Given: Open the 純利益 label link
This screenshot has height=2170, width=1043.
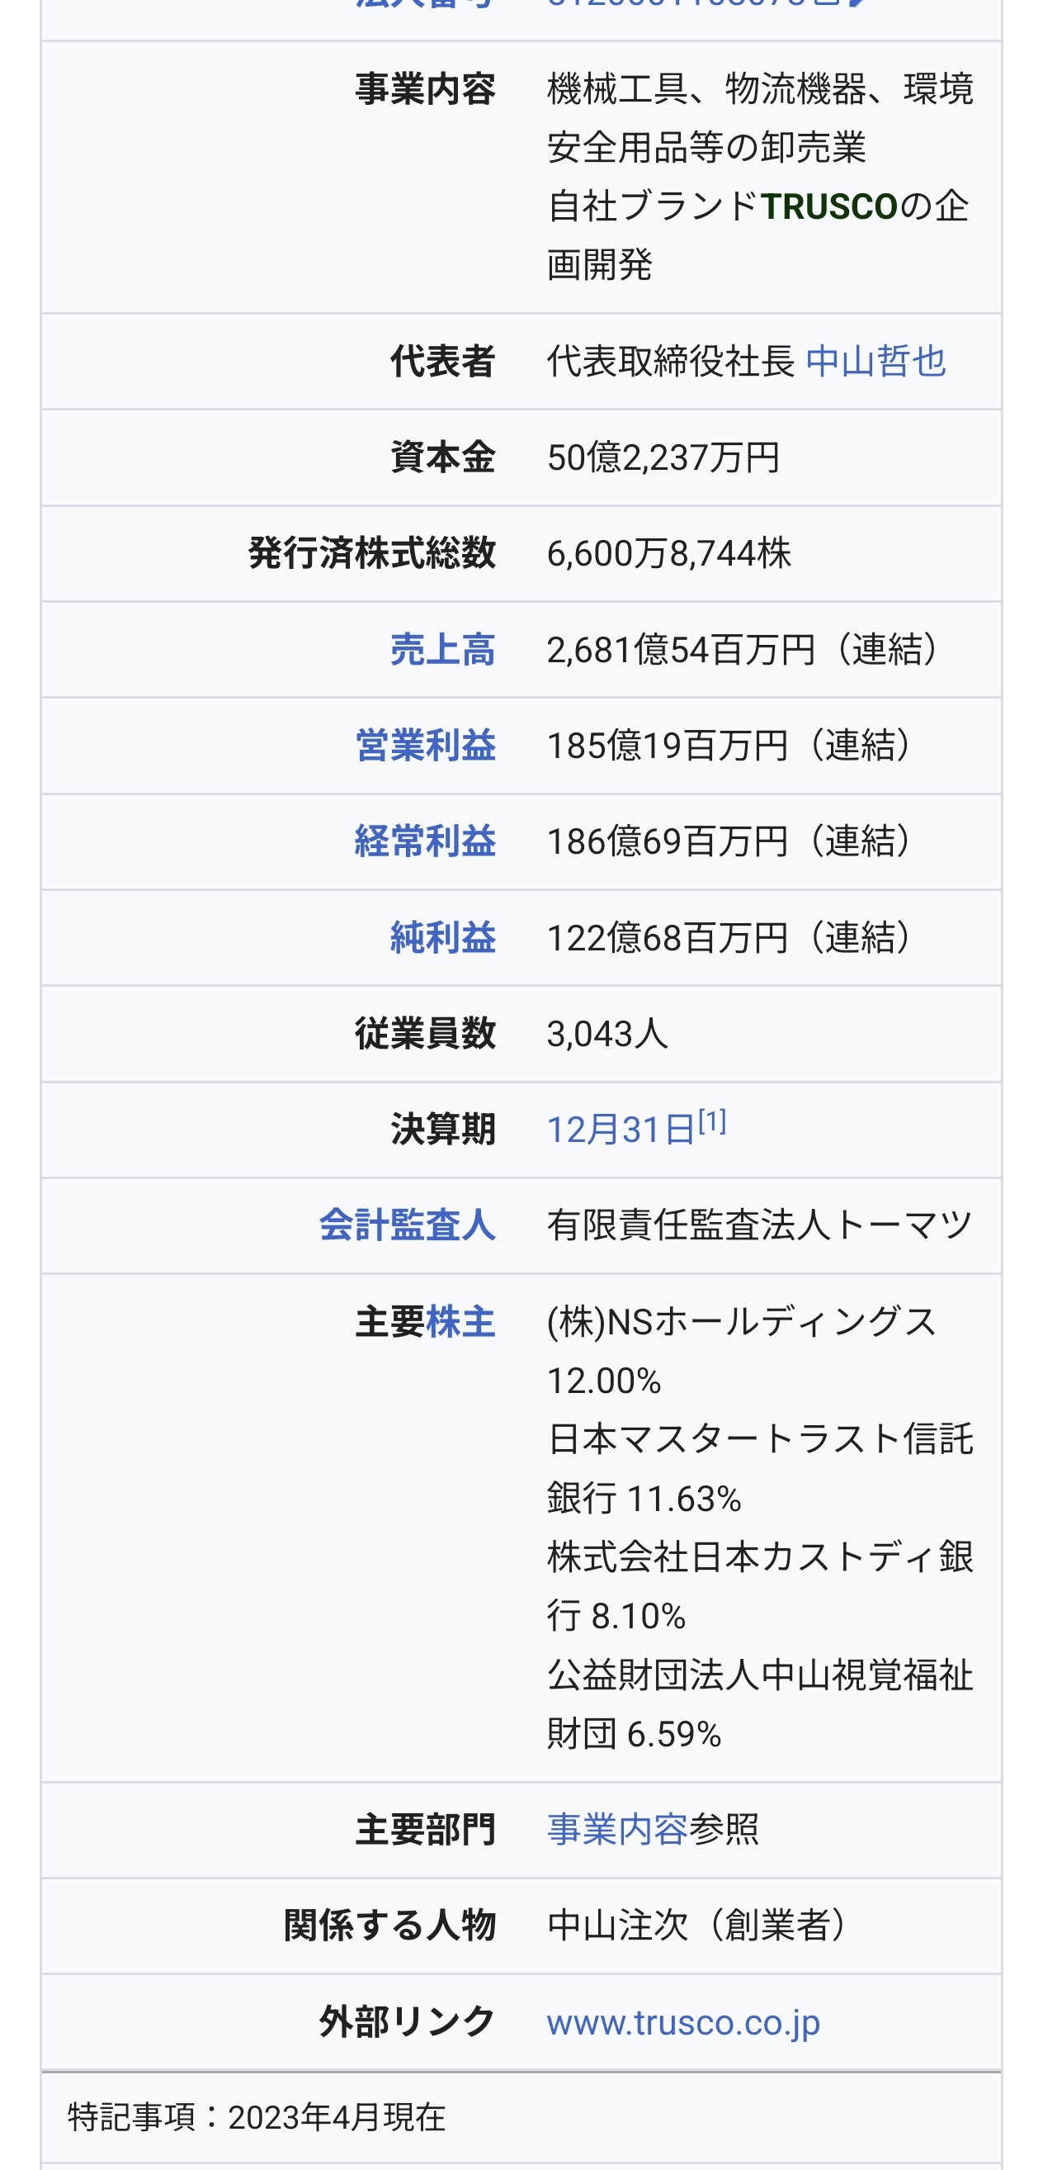Looking at the screenshot, I should pyautogui.click(x=442, y=937).
